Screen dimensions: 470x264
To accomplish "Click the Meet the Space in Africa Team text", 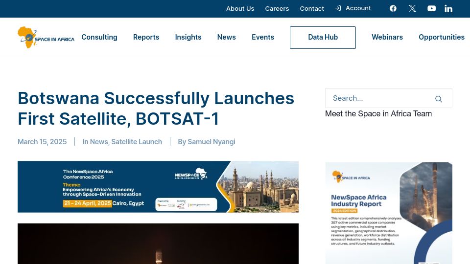I will click(378, 114).
